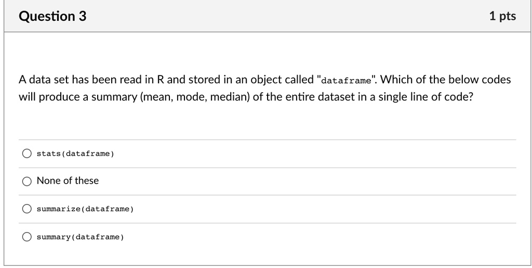Click the "Question 3" heading

pyautogui.click(x=52, y=16)
